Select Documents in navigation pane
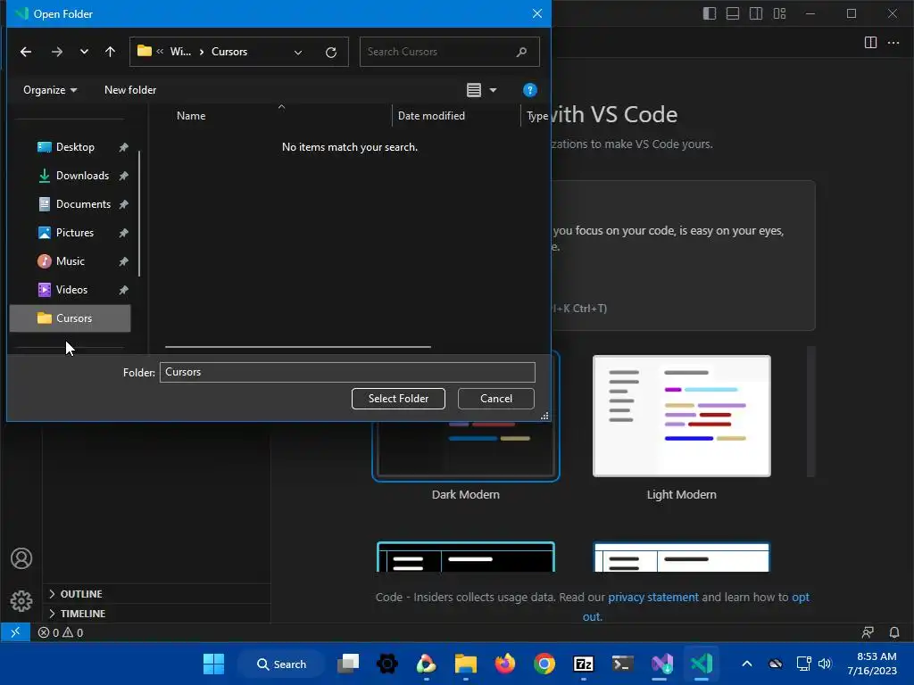Screen dimensions: 914x685 tap(82, 204)
